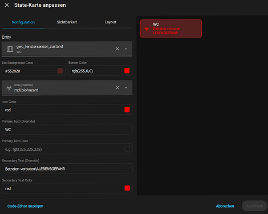Screen dimensions: 268x214
Task: Open the empty Primary Text Color swatch
Action: pyautogui.click(x=127, y=149)
